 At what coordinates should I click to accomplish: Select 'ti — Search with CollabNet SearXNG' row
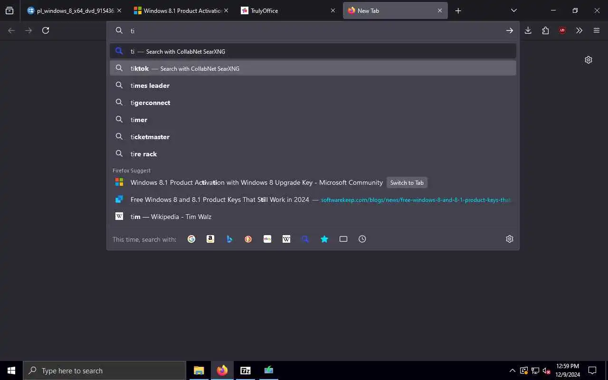pyautogui.click(x=313, y=51)
